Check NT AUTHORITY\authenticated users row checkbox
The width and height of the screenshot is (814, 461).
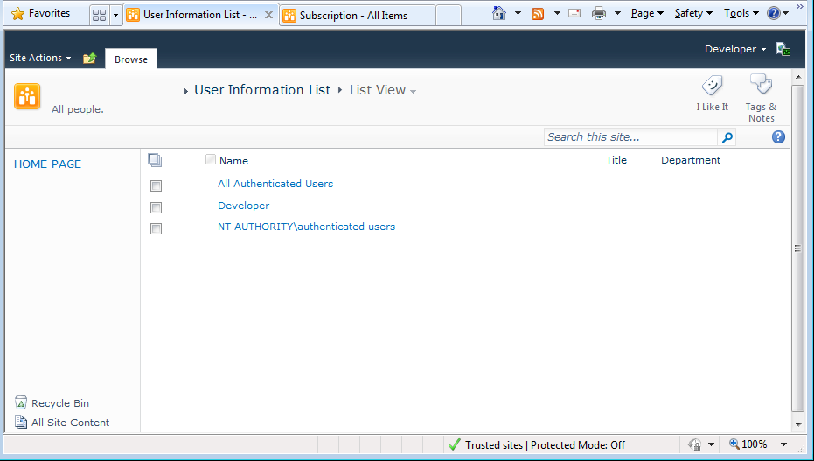tap(156, 228)
